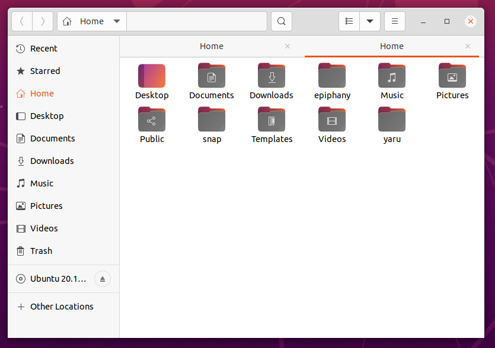This screenshot has width=495, height=348.
Task: Open the Public folder icon
Action: (152, 120)
